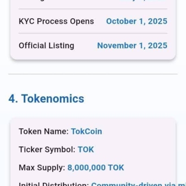The image size is (186, 186).
Task: Open the TokCoin token name value
Action: [86, 132]
